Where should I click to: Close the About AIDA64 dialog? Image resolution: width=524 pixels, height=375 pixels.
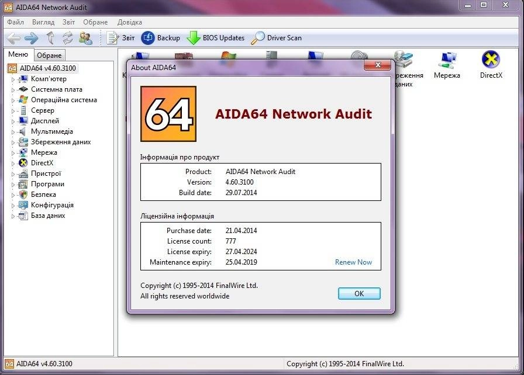(x=378, y=65)
